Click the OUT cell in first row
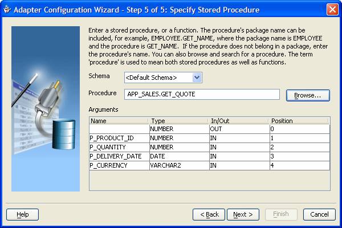This screenshot has height=228, width=342. click(238, 129)
